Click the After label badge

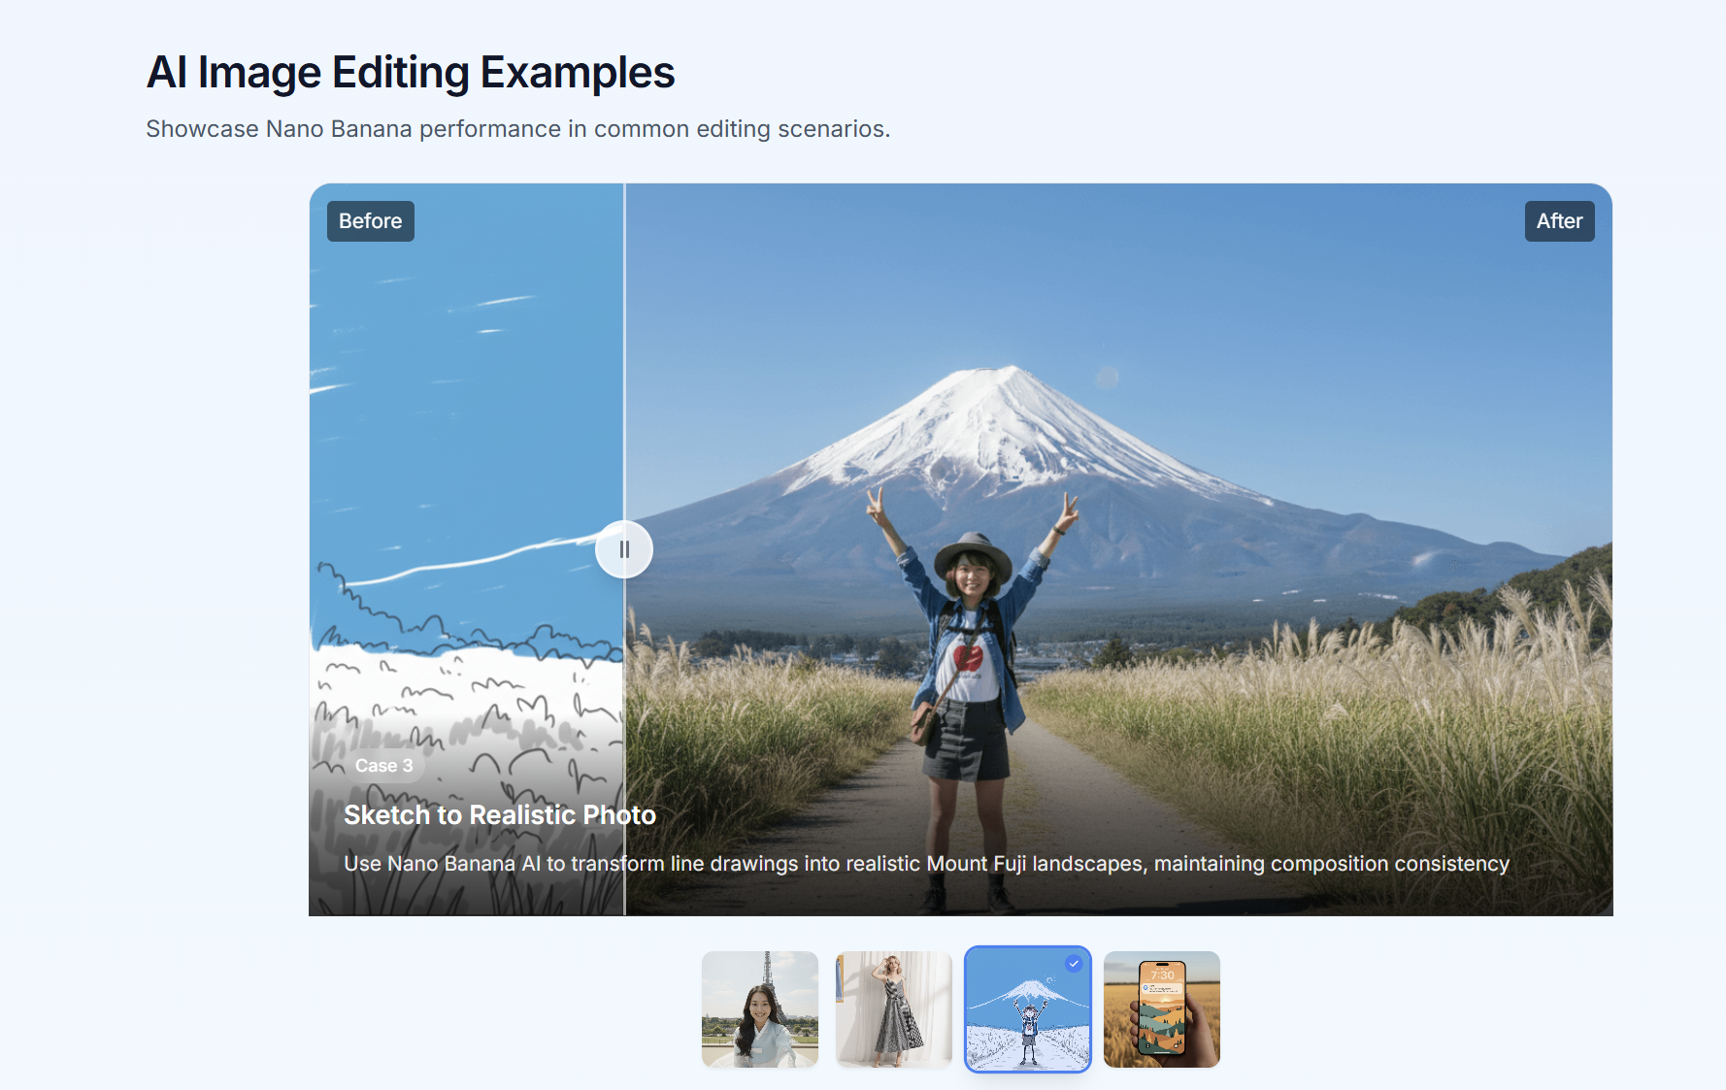(x=1558, y=221)
